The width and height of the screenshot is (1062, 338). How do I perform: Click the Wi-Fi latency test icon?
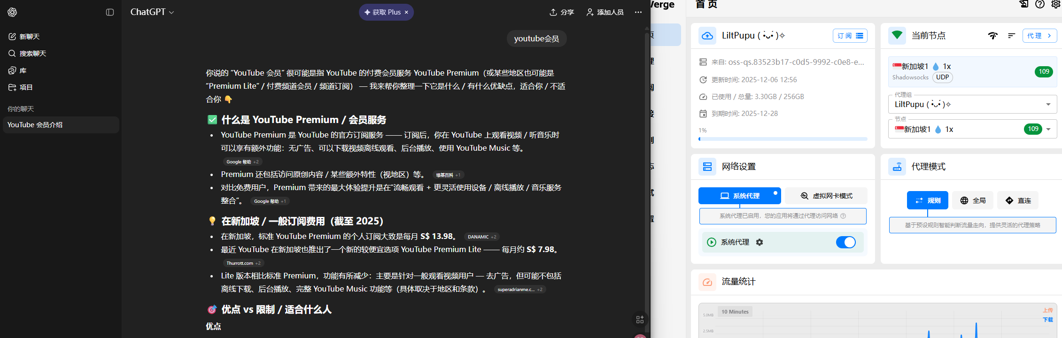(x=992, y=36)
